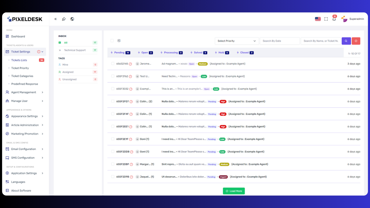Click the Load More button
The image size is (370, 208).
[234, 191]
